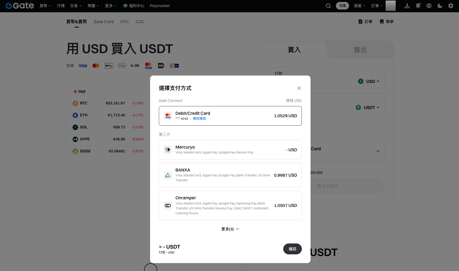Click the 修改 card link

pos(199,119)
